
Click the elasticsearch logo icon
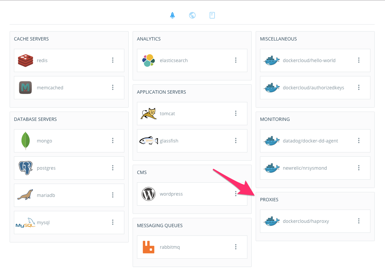coord(149,60)
